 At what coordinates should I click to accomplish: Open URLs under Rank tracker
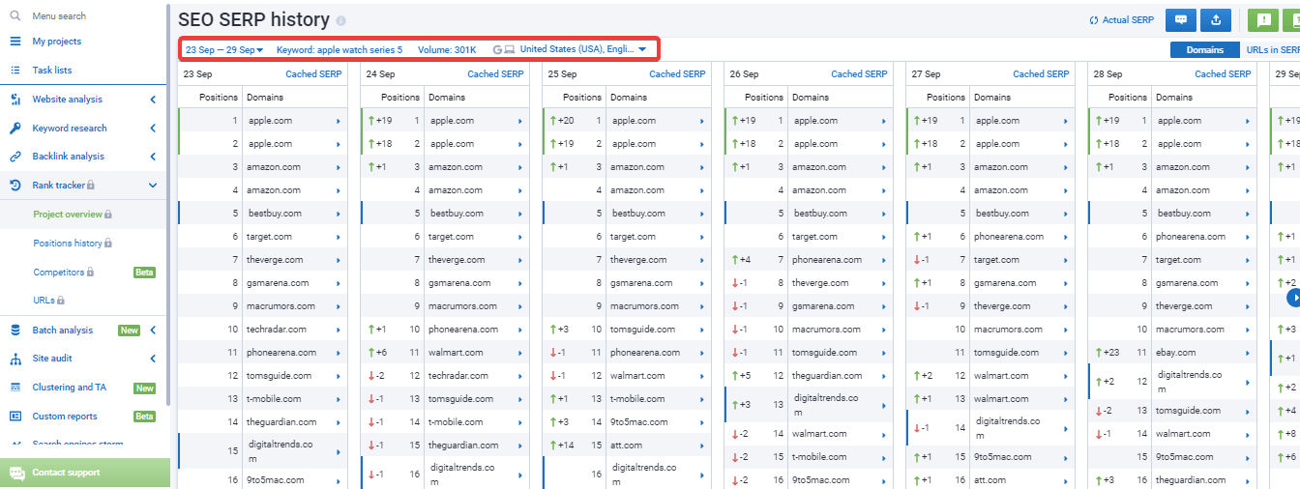44,301
